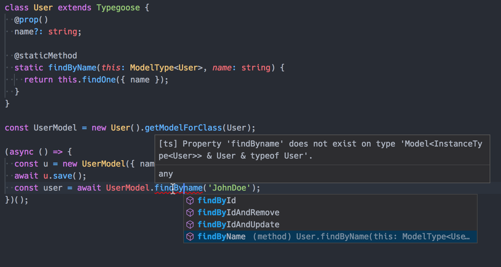
Task: Click the cube icon next to findByIdAndUpdate
Action: click(x=190, y=225)
